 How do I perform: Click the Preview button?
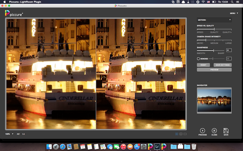[x=214, y=70]
